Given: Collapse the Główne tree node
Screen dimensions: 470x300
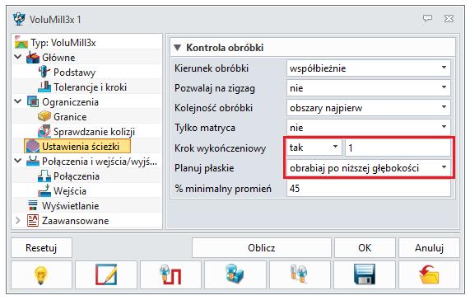Looking at the screenshot, I should click(18, 57).
